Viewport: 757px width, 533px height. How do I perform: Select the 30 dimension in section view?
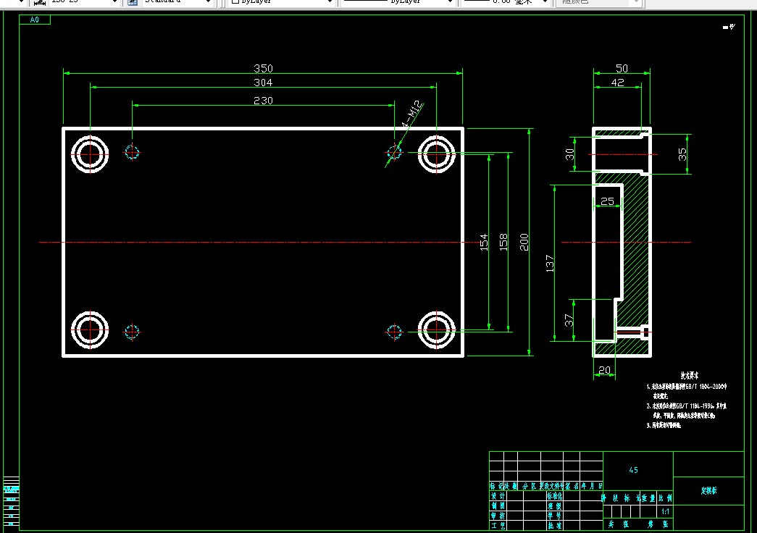[x=569, y=154]
